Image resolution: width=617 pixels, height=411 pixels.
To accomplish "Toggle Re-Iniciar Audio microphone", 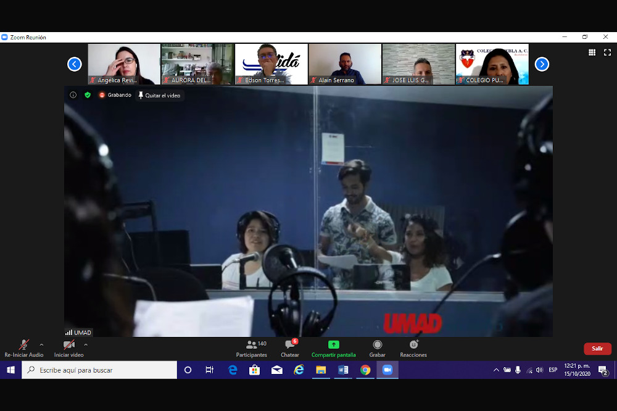I will click(23, 345).
